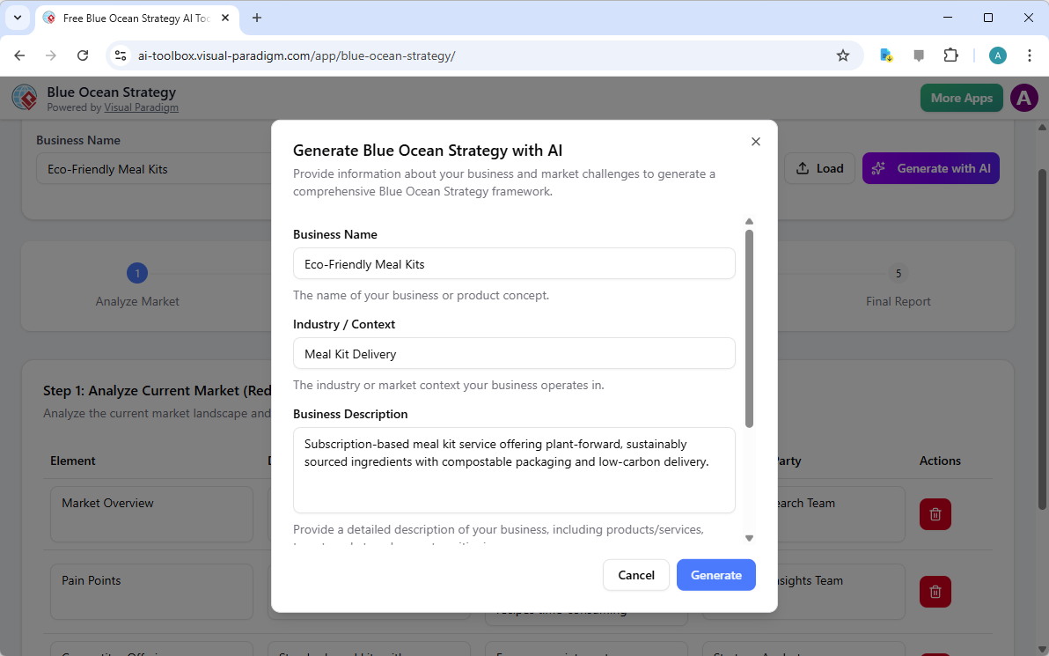The height and width of the screenshot is (656, 1049).
Task: Open the profile avatar in the app header
Action: (1023, 98)
